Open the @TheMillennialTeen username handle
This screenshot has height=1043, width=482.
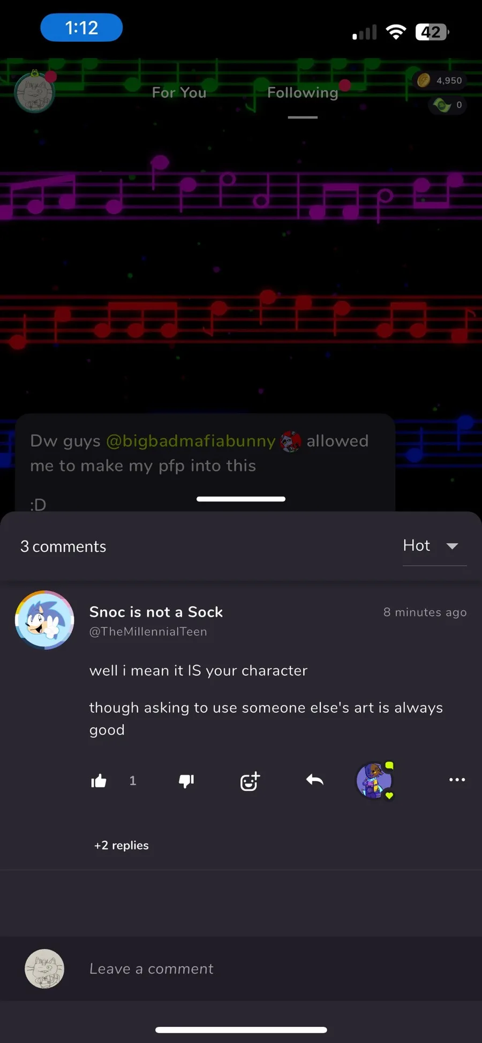[x=148, y=632]
